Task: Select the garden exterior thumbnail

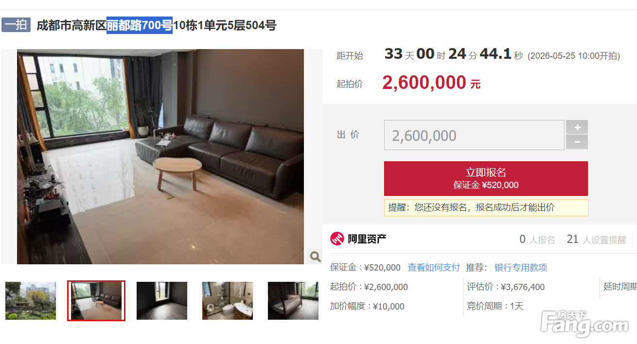Action: tap(31, 301)
